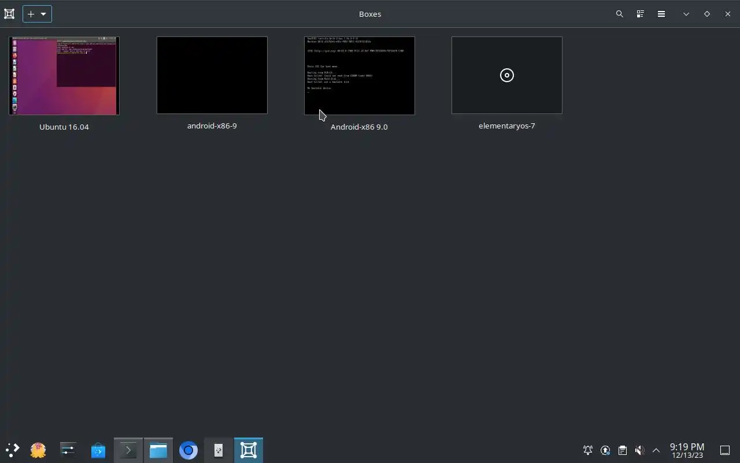Image resolution: width=740 pixels, height=463 pixels.
Task: Expand hidden system tray icons arrow
Action: click(656, 450)
